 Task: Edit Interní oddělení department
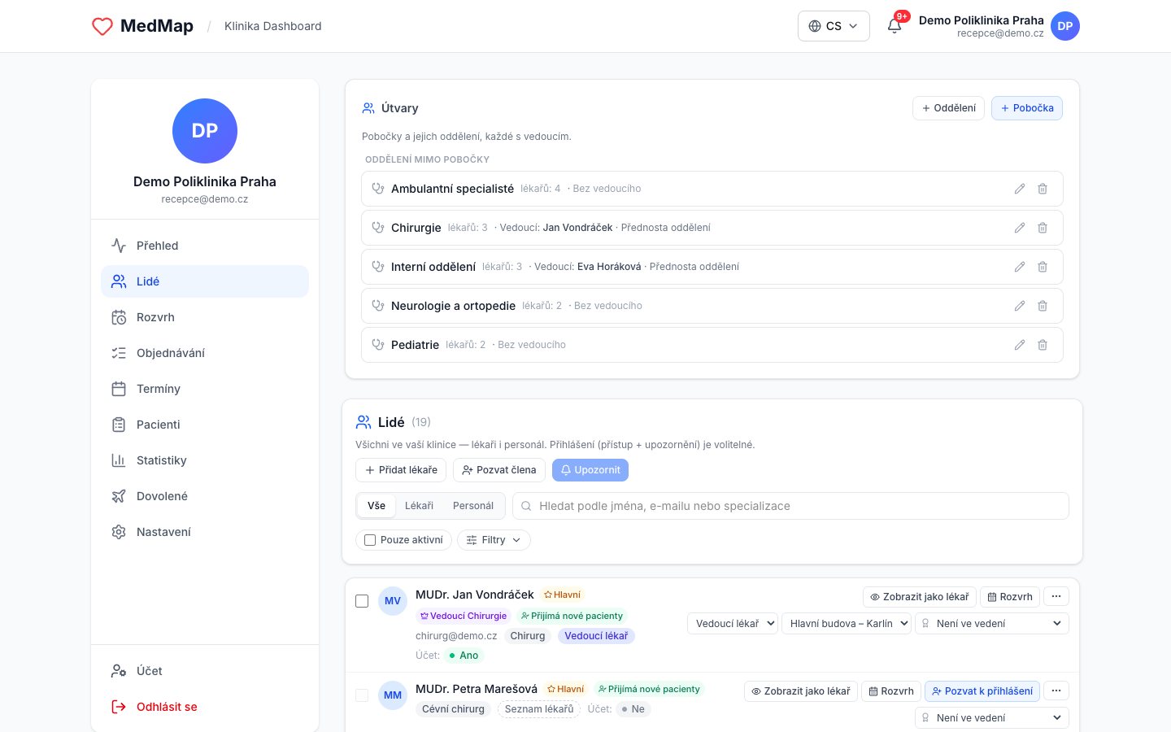point(1020,267)
